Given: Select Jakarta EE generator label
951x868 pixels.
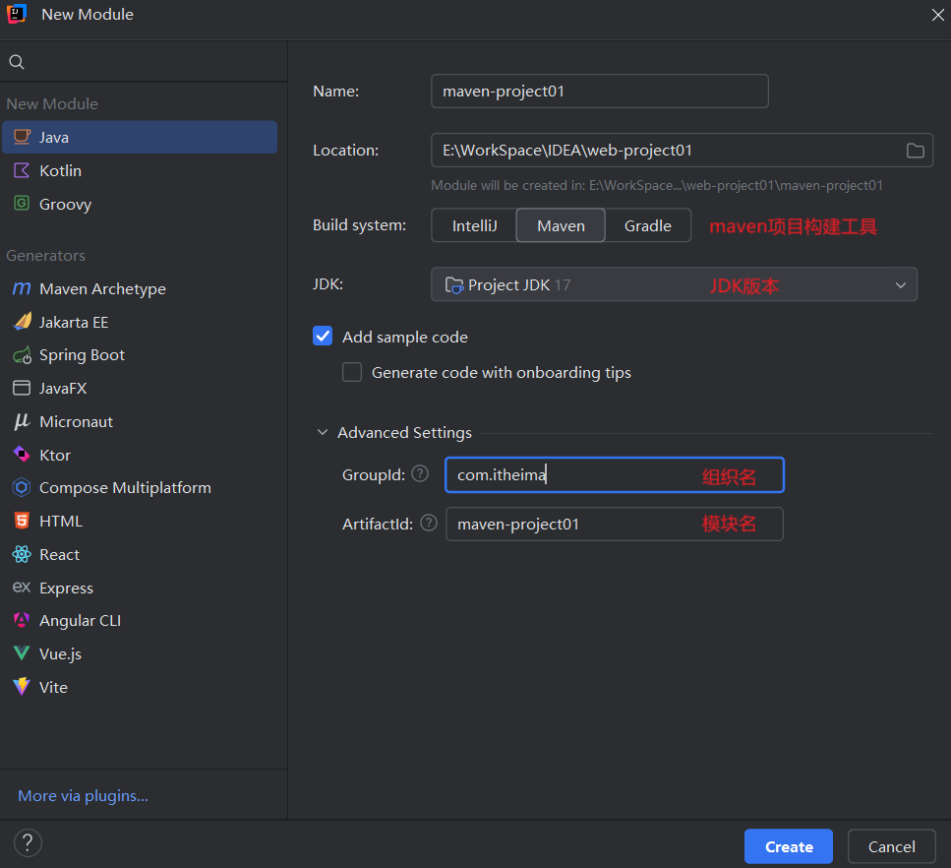Looking at the screenshot, I should click(x=74, y=323).
